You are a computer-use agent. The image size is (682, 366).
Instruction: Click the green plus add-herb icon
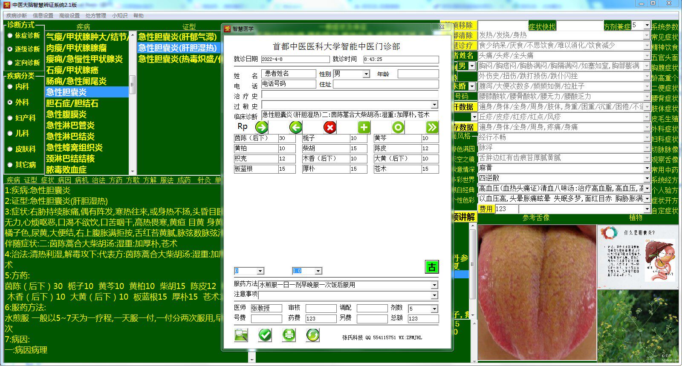click(364, 127)
